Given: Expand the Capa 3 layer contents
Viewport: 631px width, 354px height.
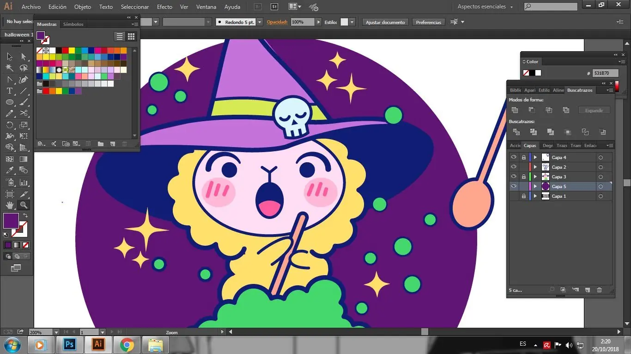Looking at the screenshot, I should pyautogui.click(x=535, y=177).
